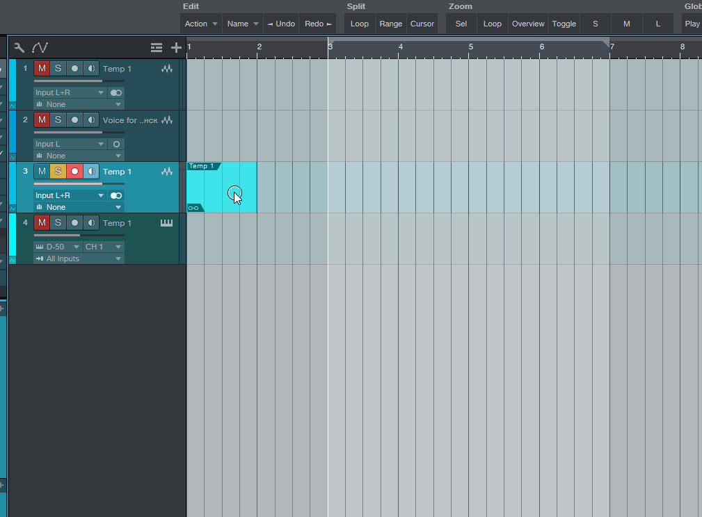The image size is (702, 517).
Task: Adjust volume fader on track 2
Action: point(79,133)
